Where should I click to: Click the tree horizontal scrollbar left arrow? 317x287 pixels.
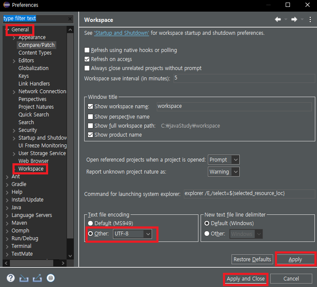[6, 263]
